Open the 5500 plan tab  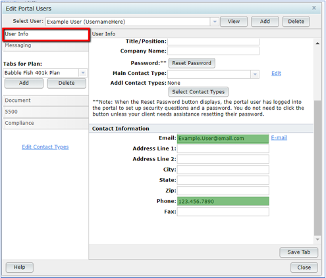(x=45, y=112)
